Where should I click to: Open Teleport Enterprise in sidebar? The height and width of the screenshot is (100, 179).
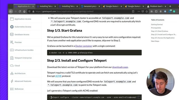click(23, 58)
